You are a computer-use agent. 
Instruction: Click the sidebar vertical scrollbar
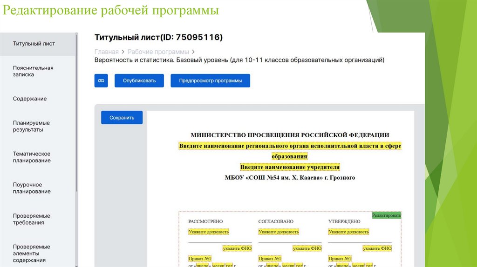coord(77,113)
